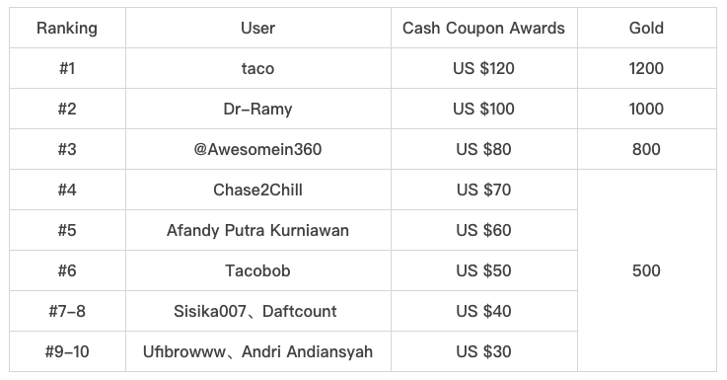
Task: Select the username taco
Action: pyautogui.click(x=257, y=69)
